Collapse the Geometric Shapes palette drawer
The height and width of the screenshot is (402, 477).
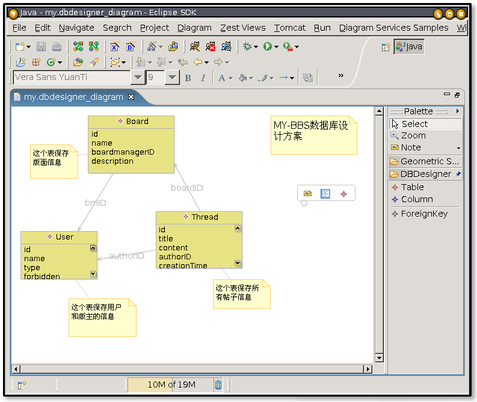pos(425,161)
